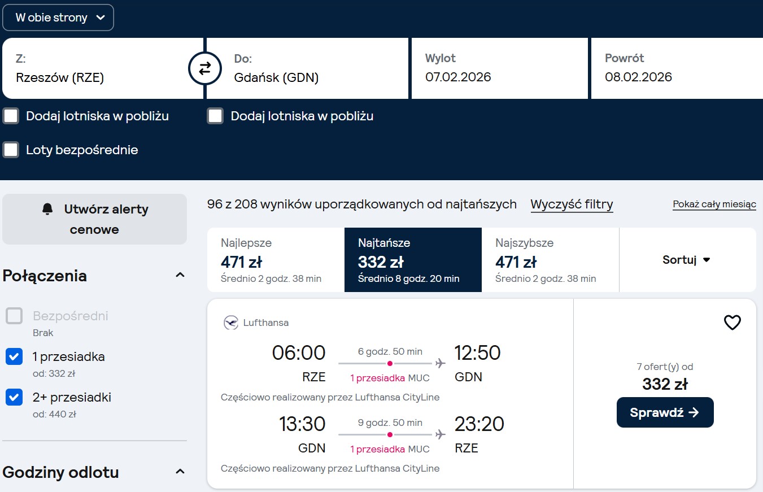Switch to the Najszybsze results tab

coord(550,260)
